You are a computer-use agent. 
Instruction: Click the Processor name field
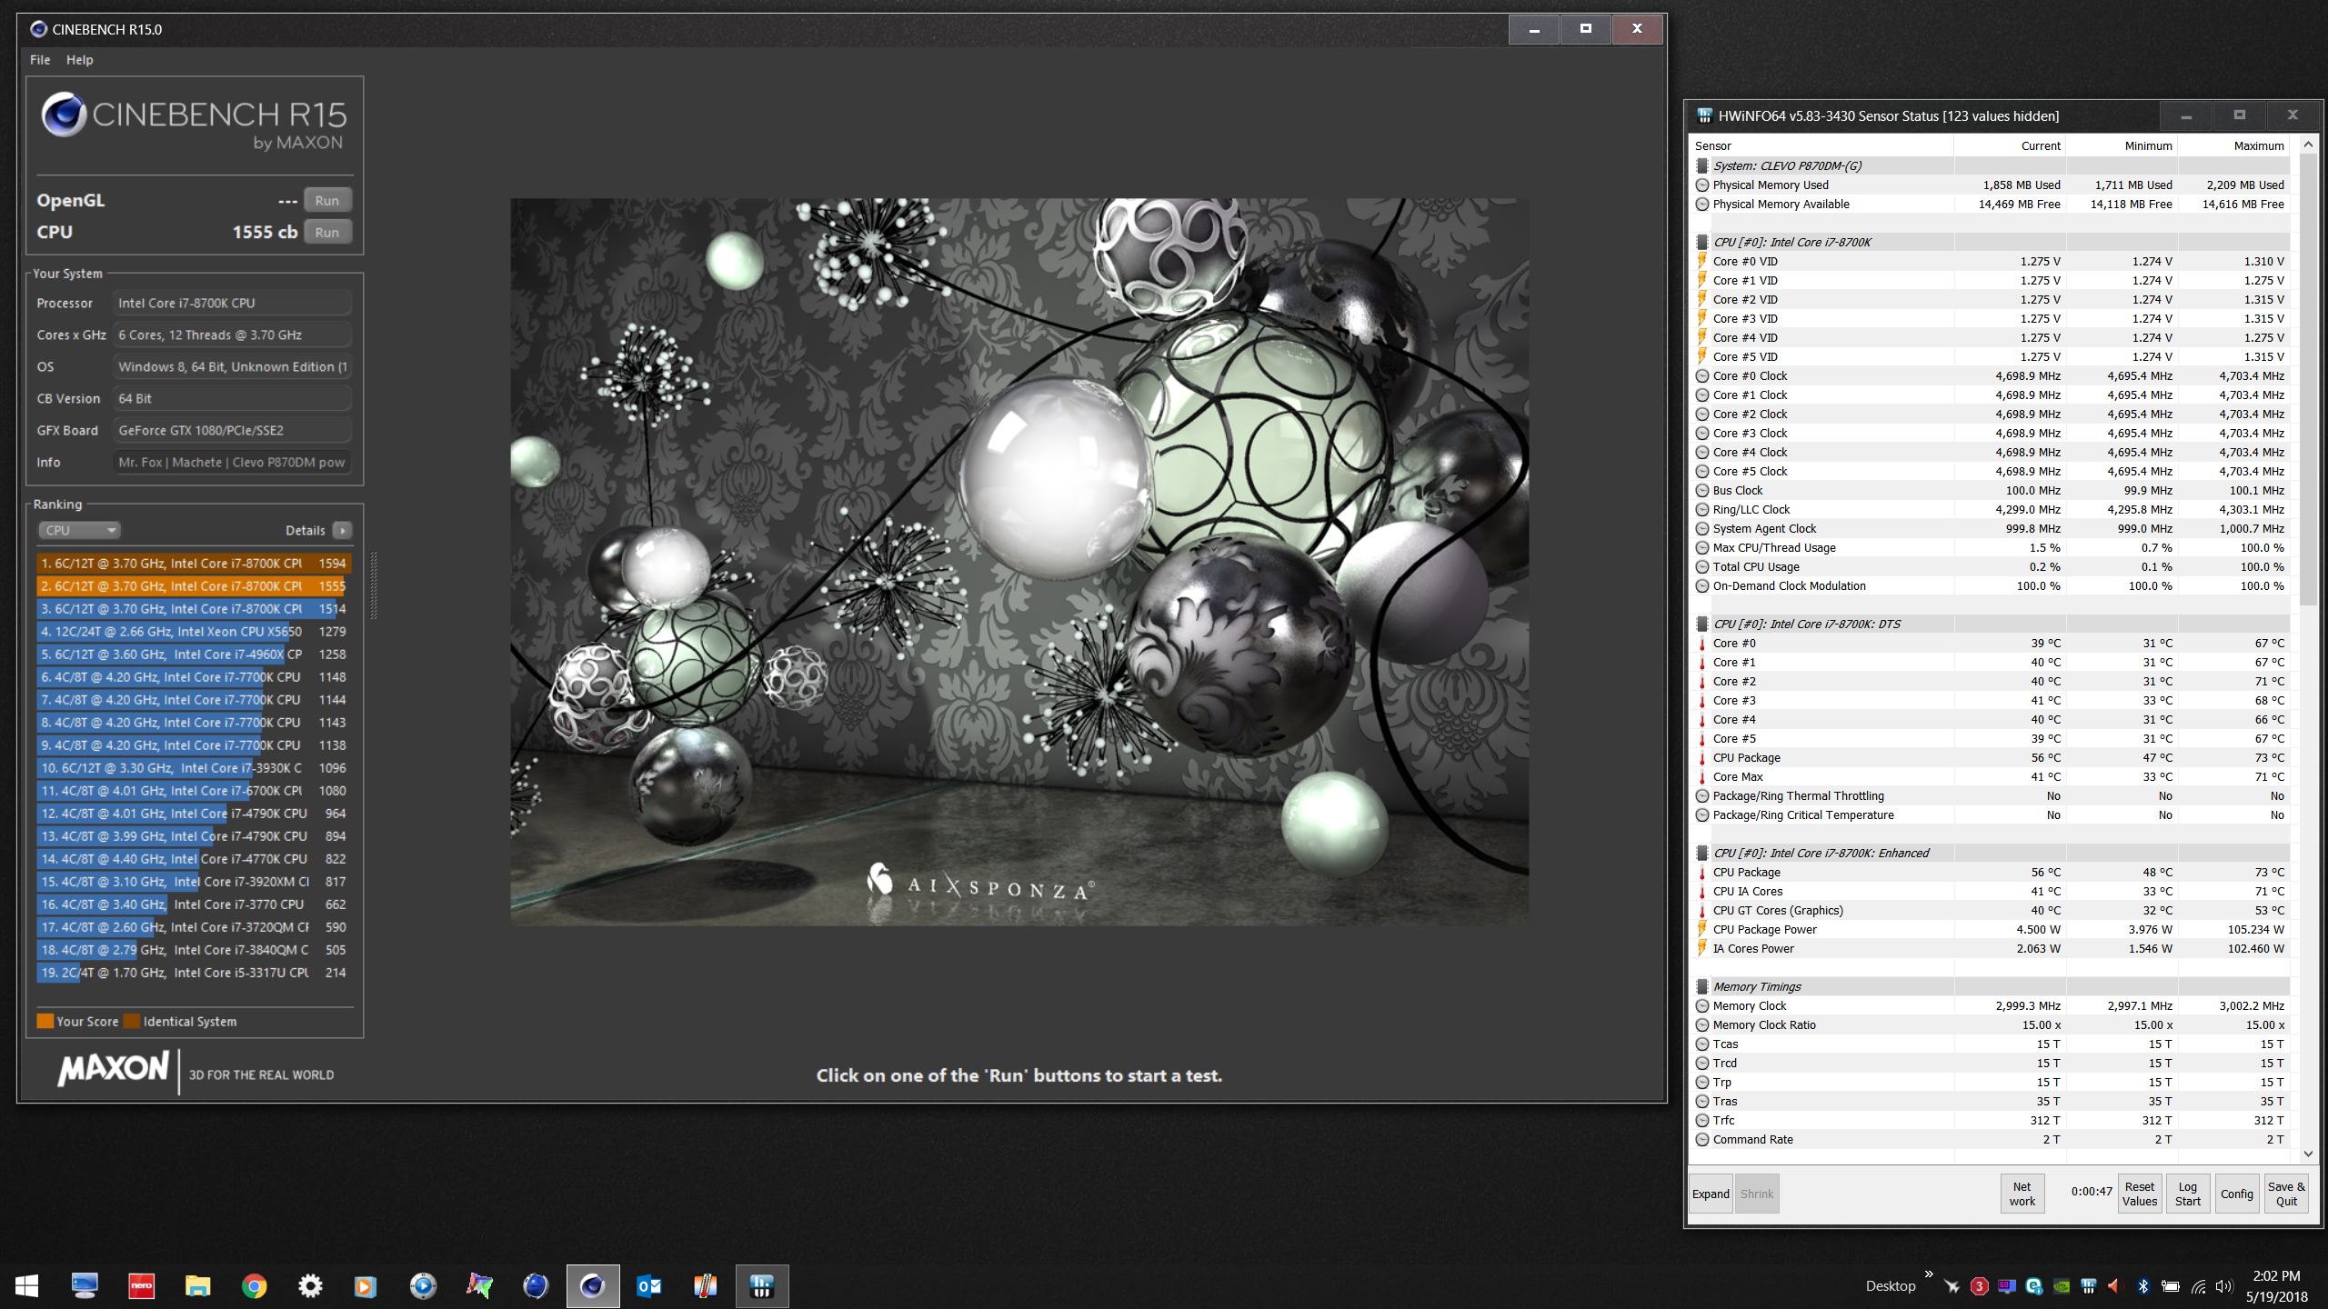232,303
